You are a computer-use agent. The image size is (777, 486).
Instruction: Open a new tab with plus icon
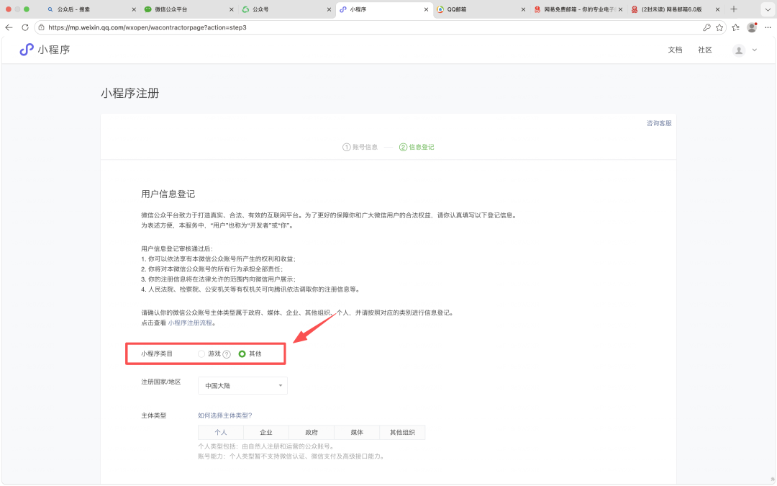734,9
